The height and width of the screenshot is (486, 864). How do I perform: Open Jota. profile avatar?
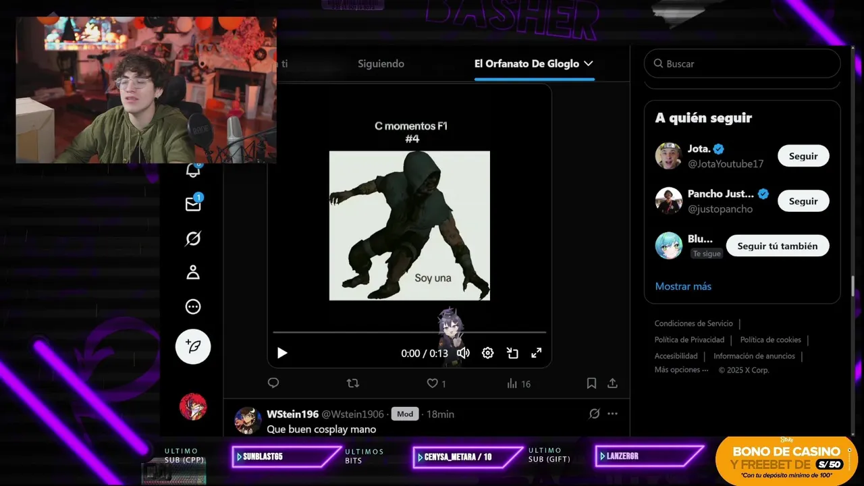[x=668, y=156]
